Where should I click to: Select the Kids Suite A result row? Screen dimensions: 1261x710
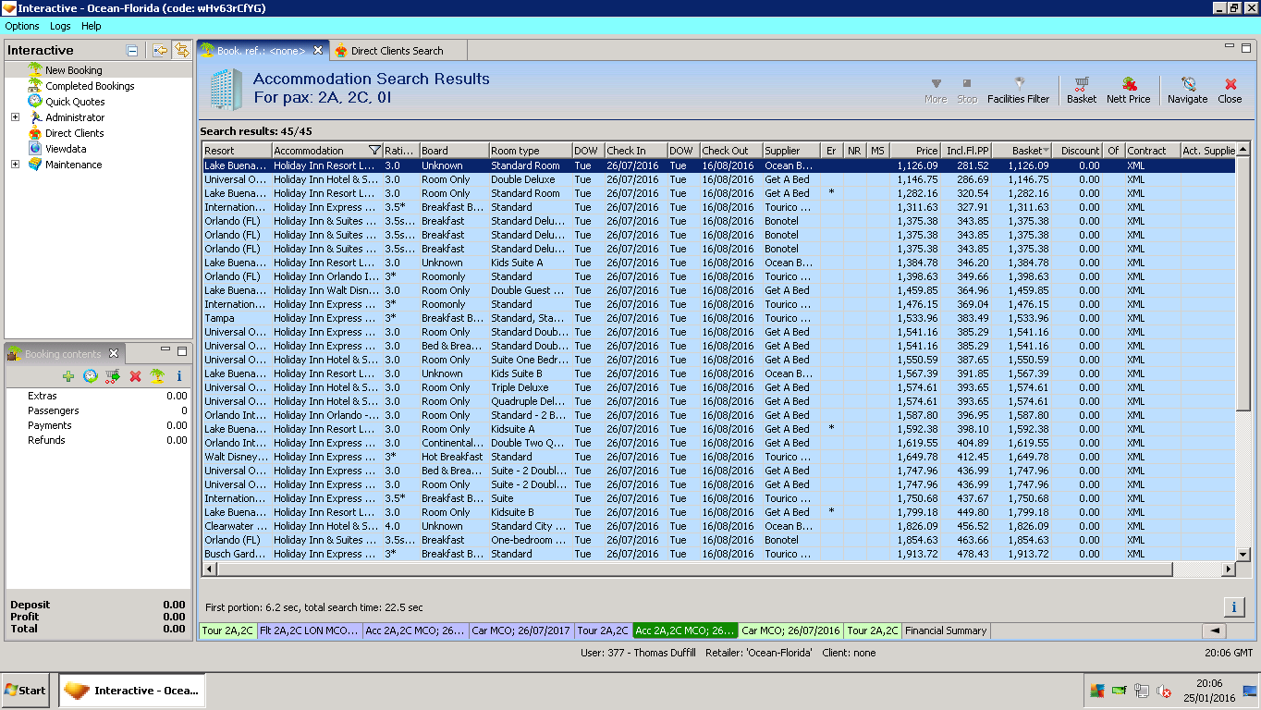click(718, 263)
